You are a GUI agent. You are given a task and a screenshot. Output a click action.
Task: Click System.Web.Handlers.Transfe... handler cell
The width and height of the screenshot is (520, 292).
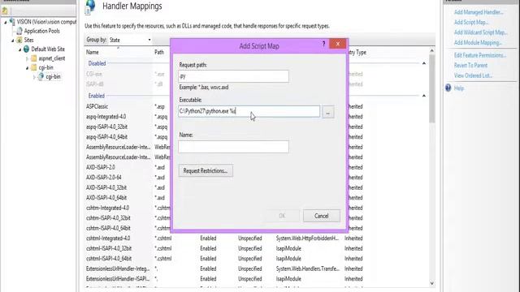pyautogui.click(x=308, y=268)
